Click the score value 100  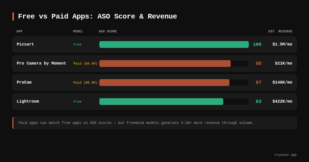click(x=257, y=44)
